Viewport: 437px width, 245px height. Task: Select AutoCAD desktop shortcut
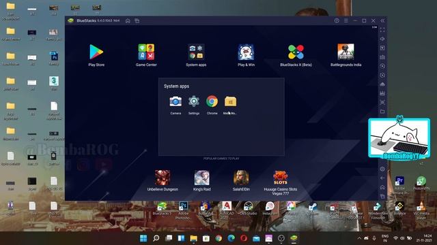coord(227,210)
